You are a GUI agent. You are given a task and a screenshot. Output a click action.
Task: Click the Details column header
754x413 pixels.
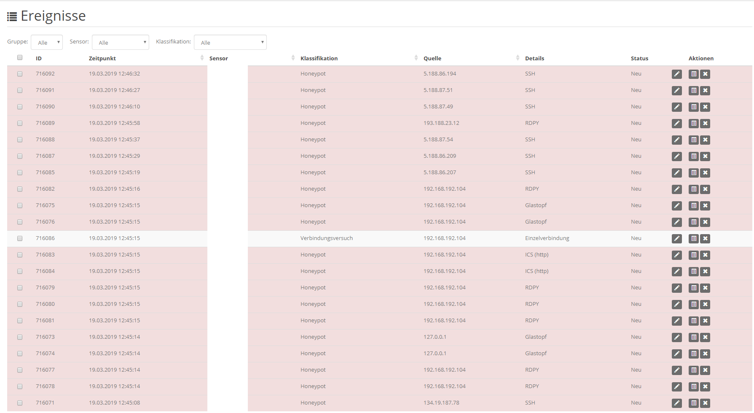(x=534, y=59)
